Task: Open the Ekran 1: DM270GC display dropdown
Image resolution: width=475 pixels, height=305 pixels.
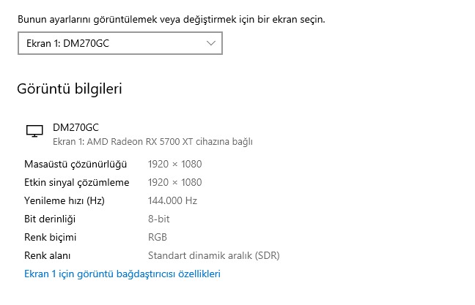Action: point(119,44)
